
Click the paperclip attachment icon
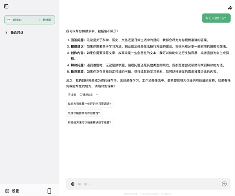pyautogui.click(x=73, y=184)
